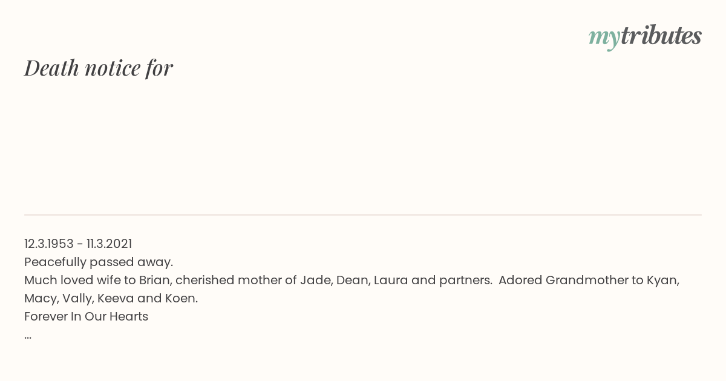Click the birth date 12.3.1953
This screenshot has width=726, height=381.
tap(49, 244)
